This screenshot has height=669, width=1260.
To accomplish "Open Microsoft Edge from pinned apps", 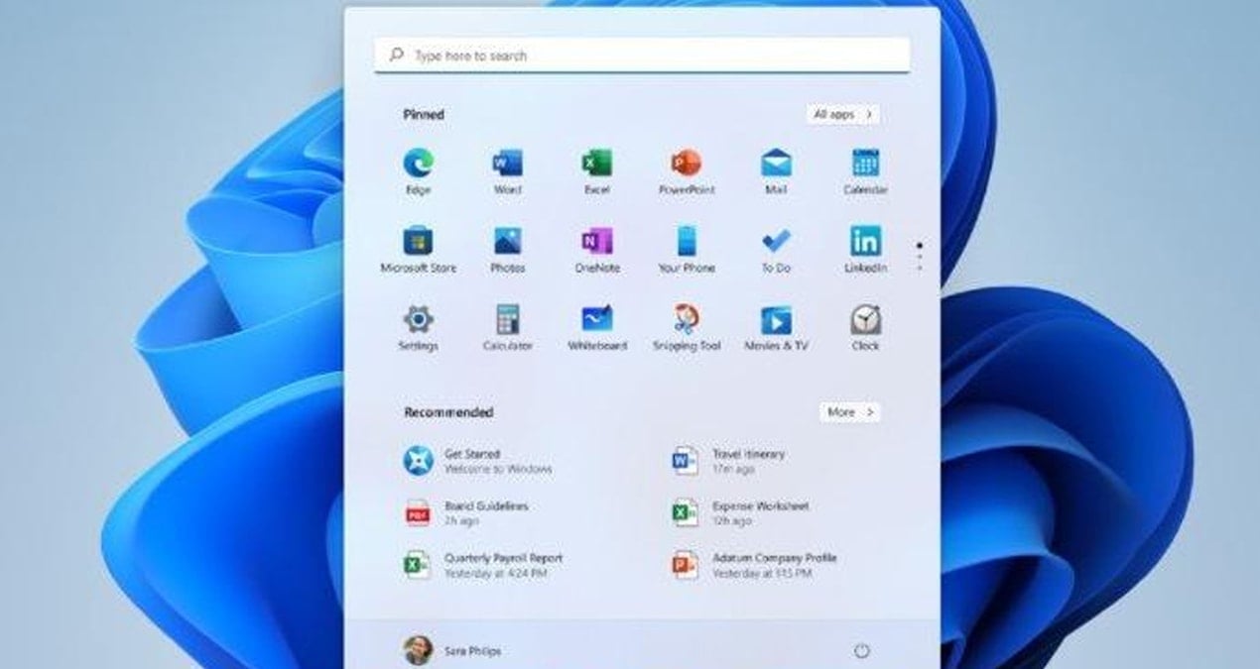I will pos(419,161).
